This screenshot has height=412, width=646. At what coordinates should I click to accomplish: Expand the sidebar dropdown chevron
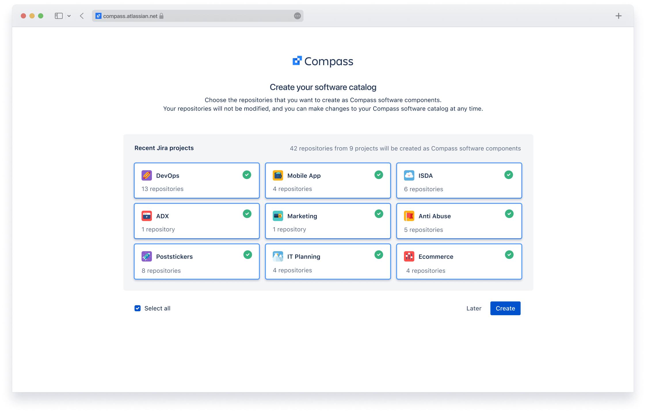click(x=69, y=16)
